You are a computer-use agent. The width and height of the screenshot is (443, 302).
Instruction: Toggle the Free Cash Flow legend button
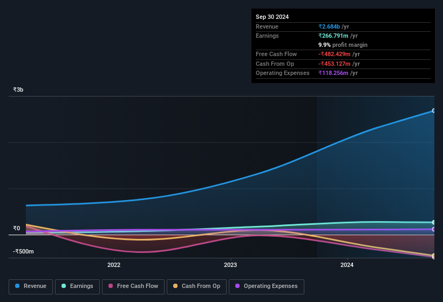(133, 286)
